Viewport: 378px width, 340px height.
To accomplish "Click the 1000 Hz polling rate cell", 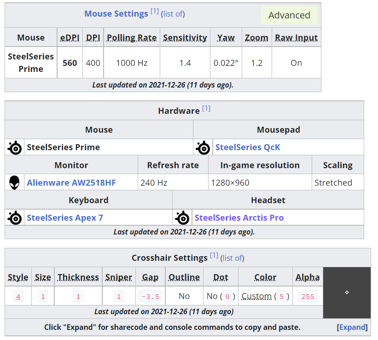I will tap(132, 63).
